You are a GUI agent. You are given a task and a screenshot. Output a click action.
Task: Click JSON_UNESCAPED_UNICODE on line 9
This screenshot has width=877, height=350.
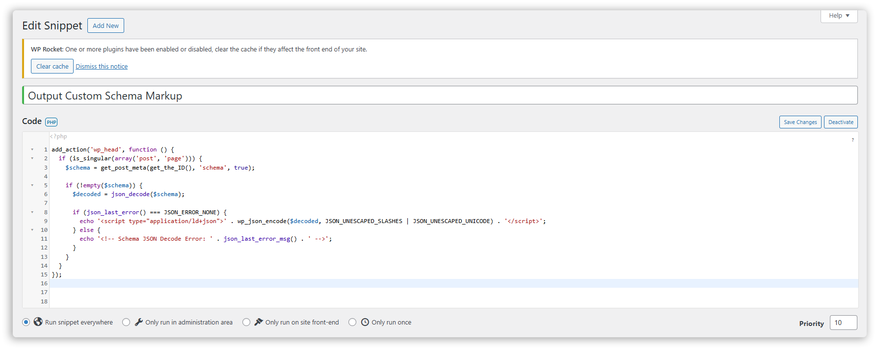(x=451, y=221)
